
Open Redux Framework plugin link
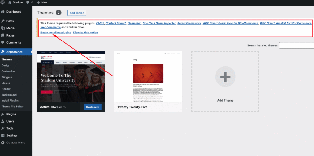click(x=189, y=23)
